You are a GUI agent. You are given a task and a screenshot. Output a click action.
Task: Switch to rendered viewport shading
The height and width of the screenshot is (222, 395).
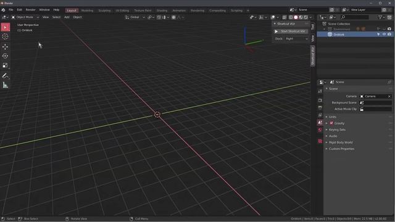click(x=306, y=17)
